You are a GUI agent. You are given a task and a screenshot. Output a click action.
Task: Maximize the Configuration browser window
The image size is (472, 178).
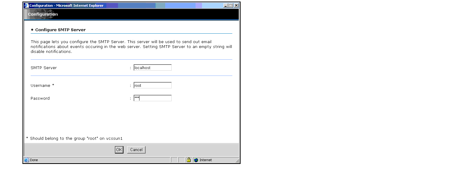(231, 6)
